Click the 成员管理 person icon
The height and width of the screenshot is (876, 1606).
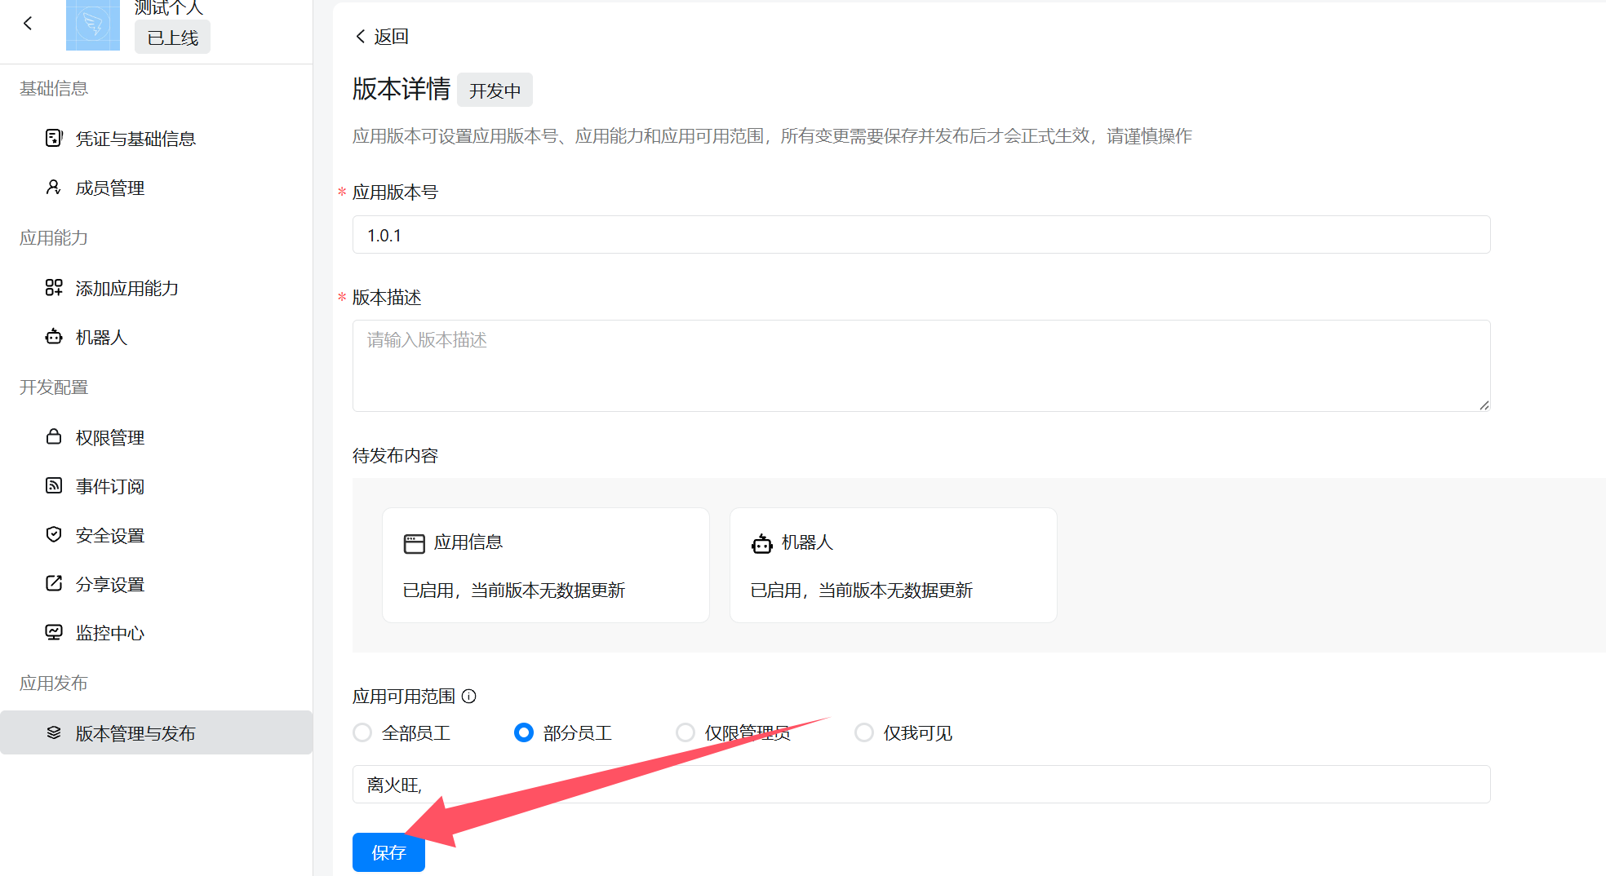coord(54,187)
